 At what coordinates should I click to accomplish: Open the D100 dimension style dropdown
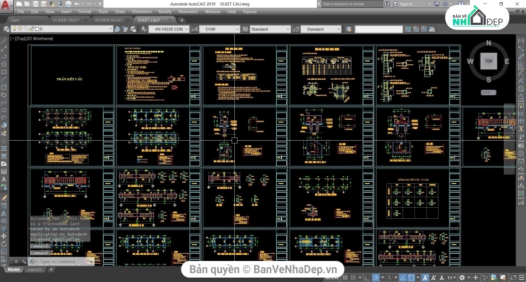(x=238, y=29)
